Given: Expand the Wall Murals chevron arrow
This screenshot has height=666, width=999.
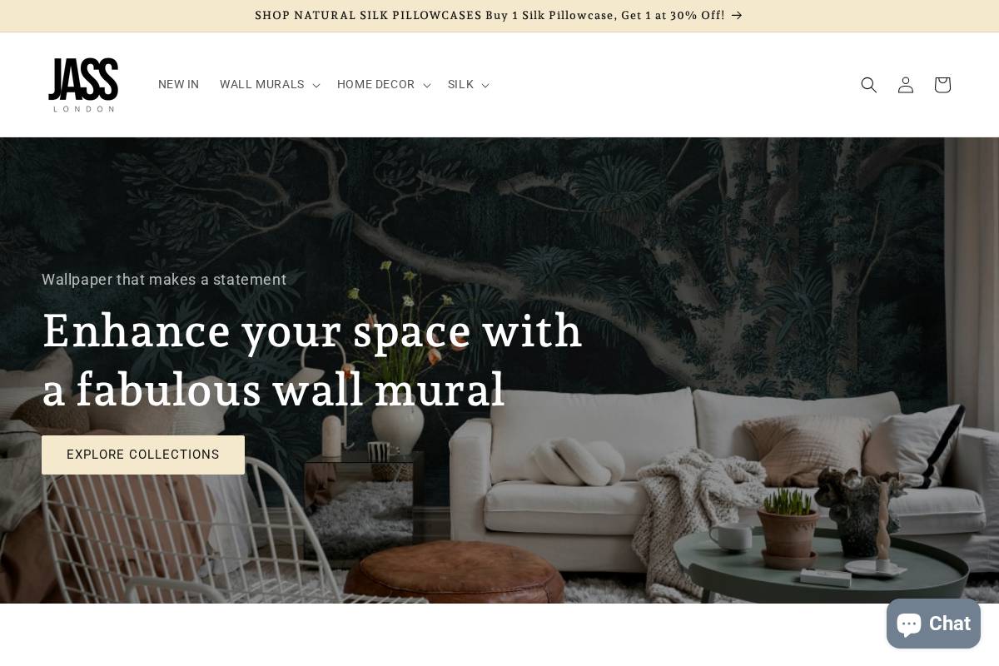Looking at the screenshot, I should tap(316, 86).
